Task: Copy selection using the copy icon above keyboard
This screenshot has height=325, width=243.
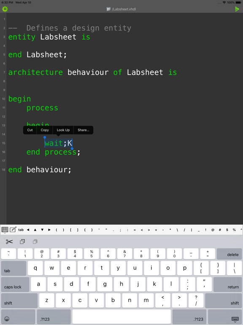Action: tap(22, 242)
